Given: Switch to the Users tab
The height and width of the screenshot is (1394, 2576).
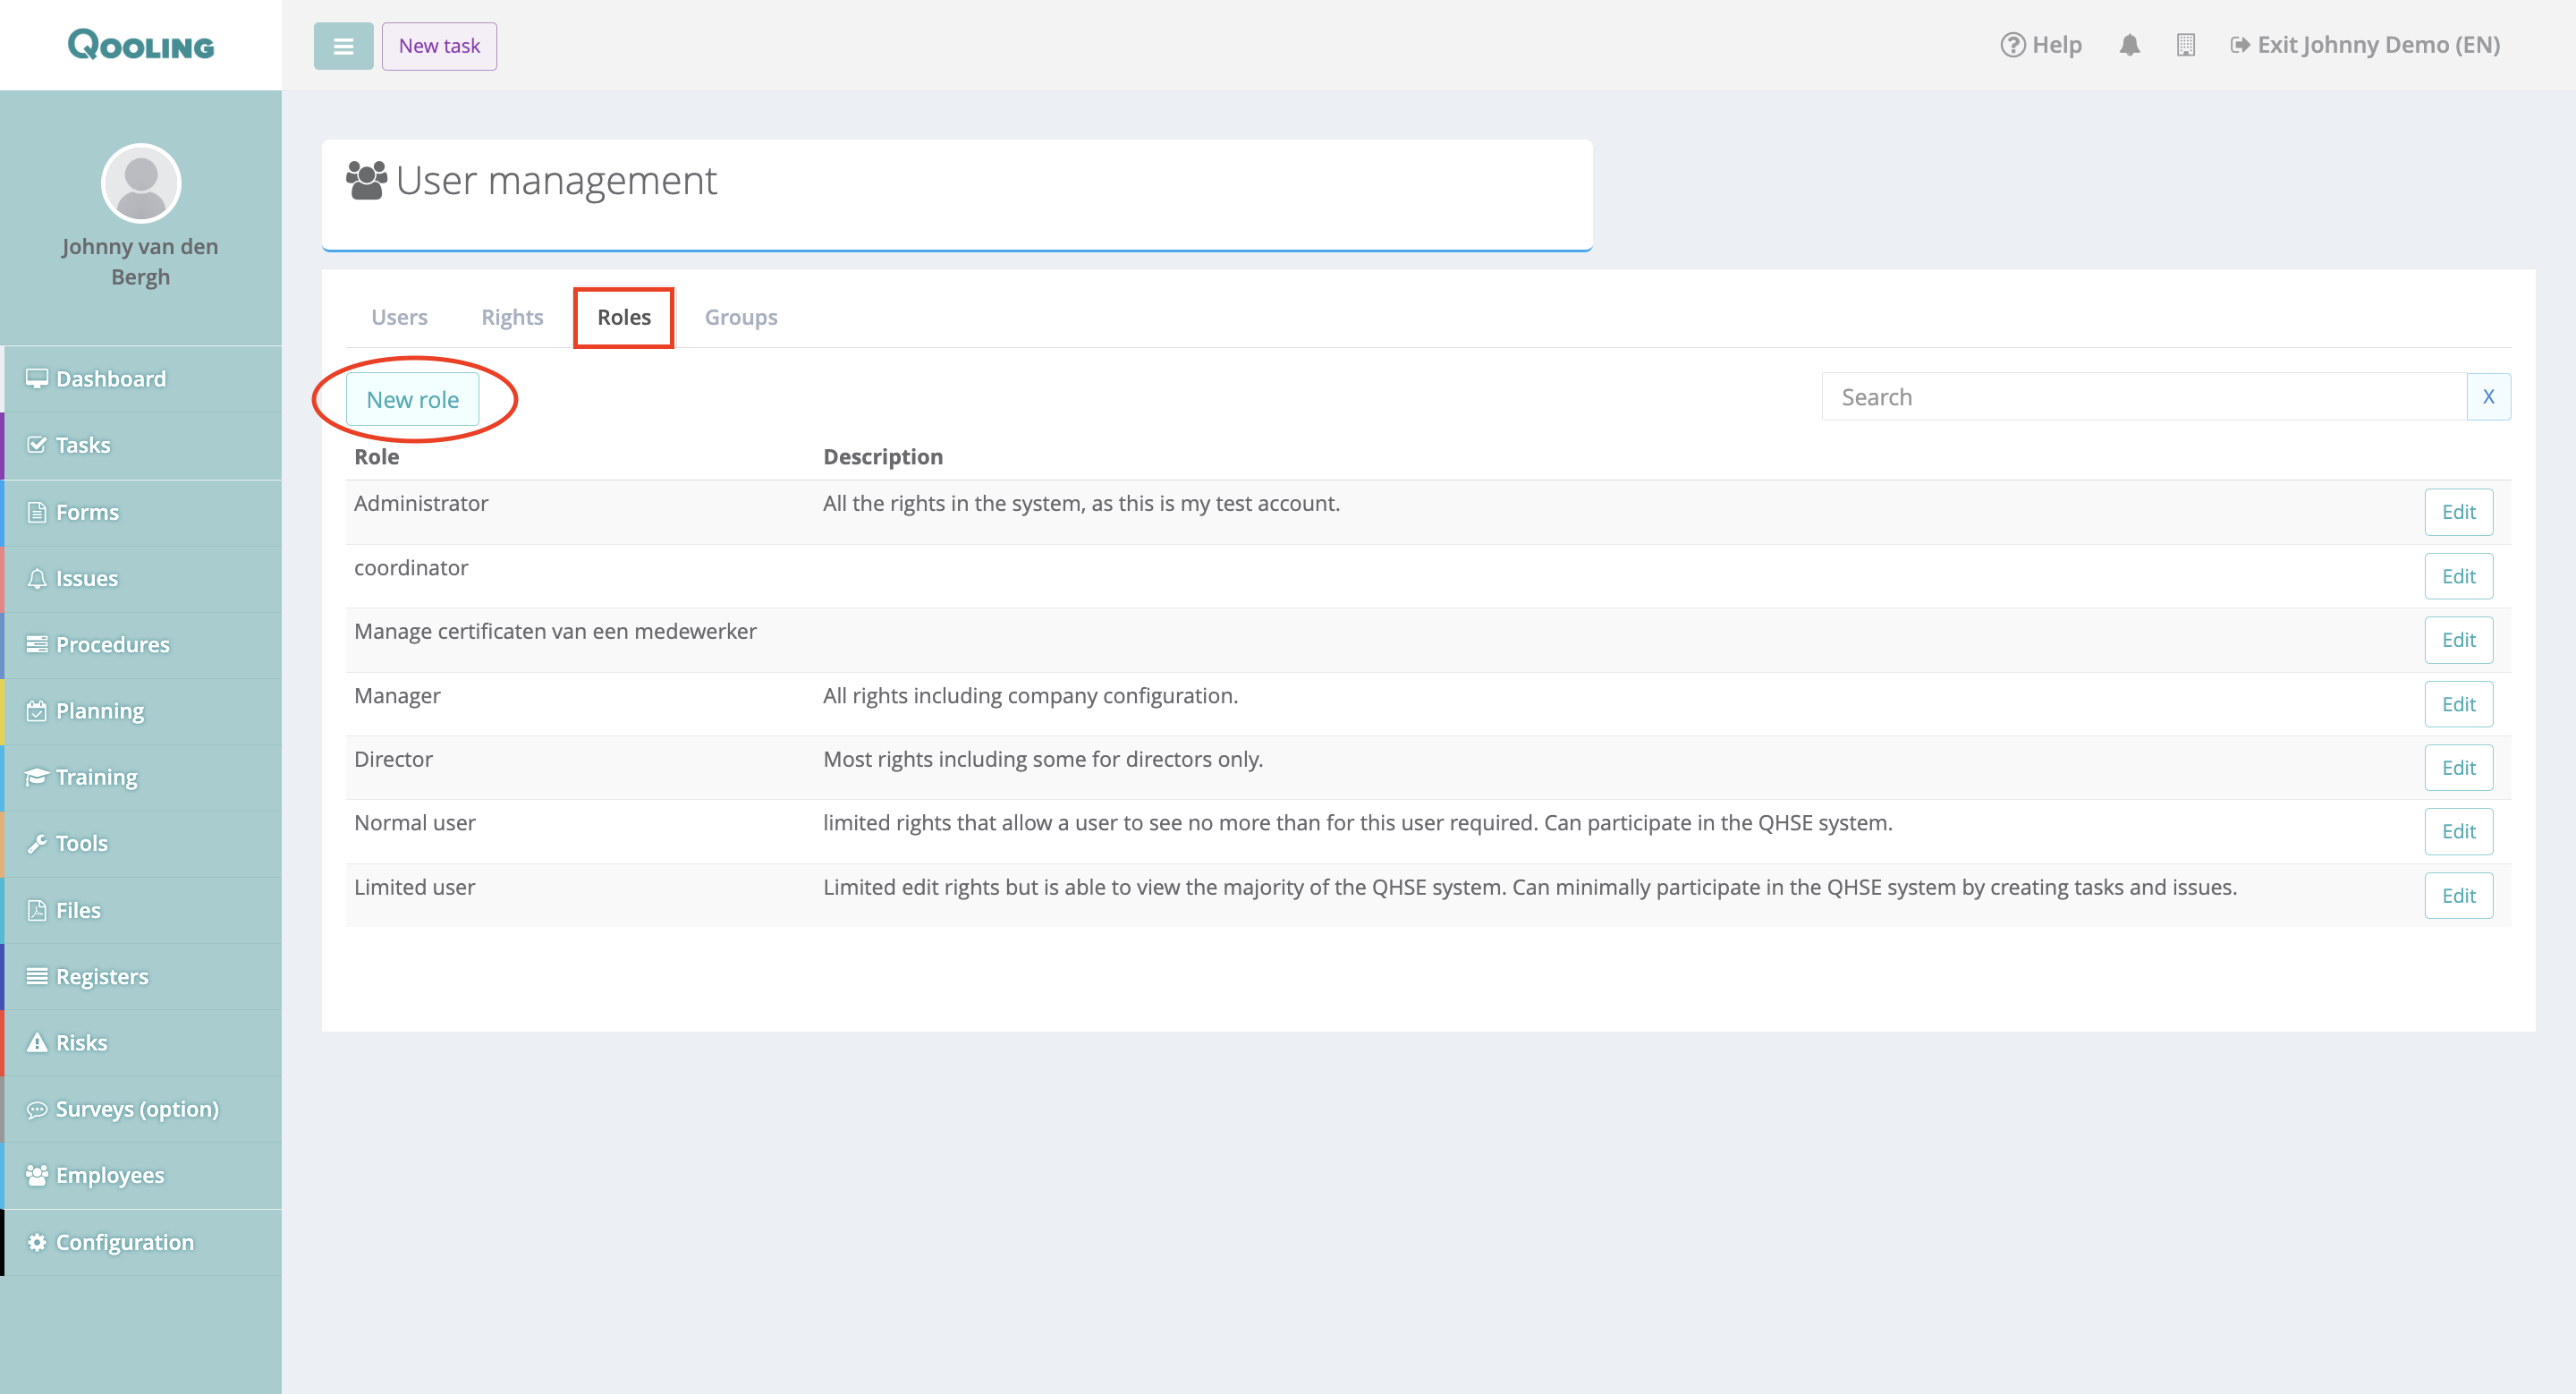Looking at the screenshot, I should (x=399, y=317).
